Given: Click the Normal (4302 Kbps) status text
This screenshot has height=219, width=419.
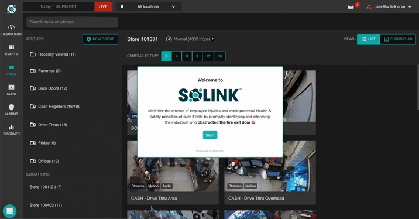Looking at the screenshot, I should click(x=192, y=39).
